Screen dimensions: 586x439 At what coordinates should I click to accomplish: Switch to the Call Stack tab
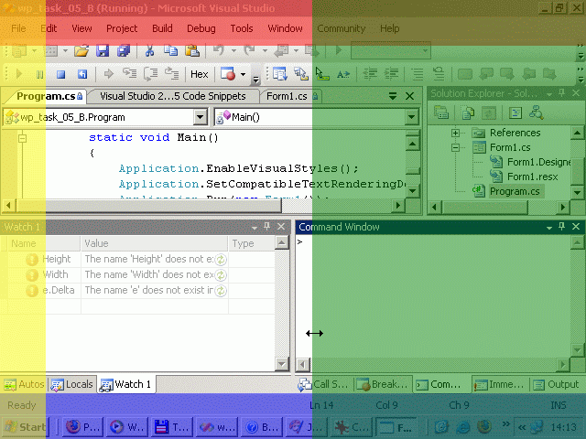pos(324,384)
